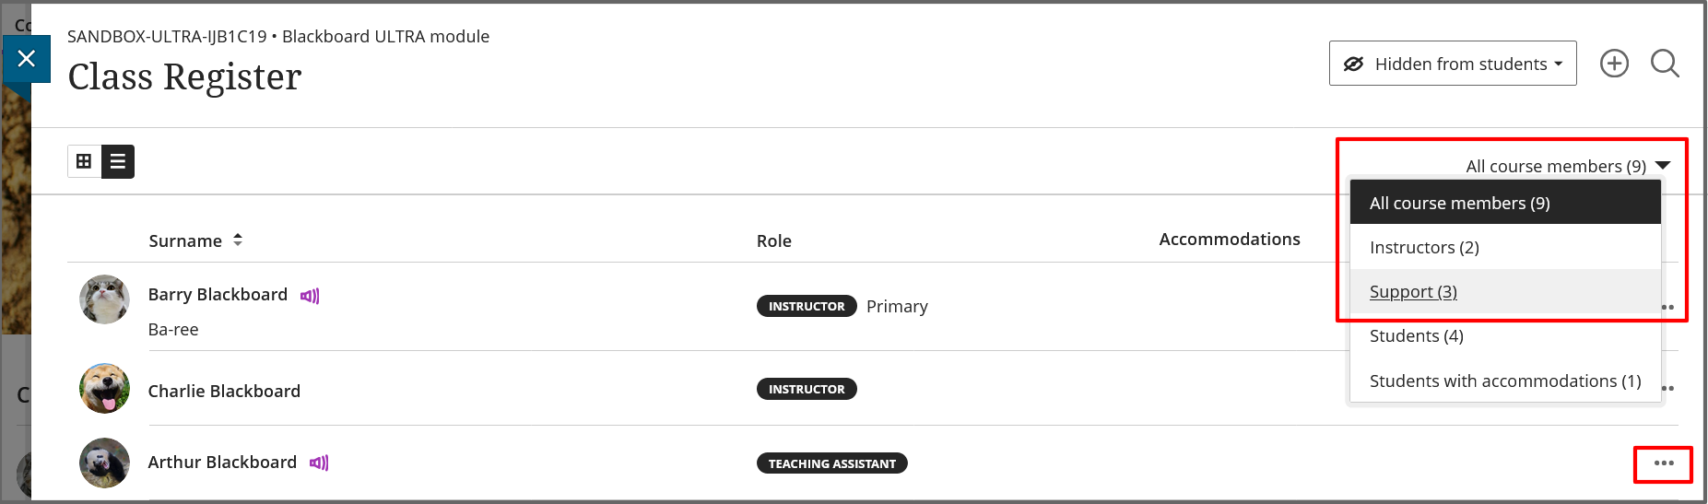This screenshot has height=504, width=1708.
Task: Switch to grid view
Action: (x=84, y=161)
